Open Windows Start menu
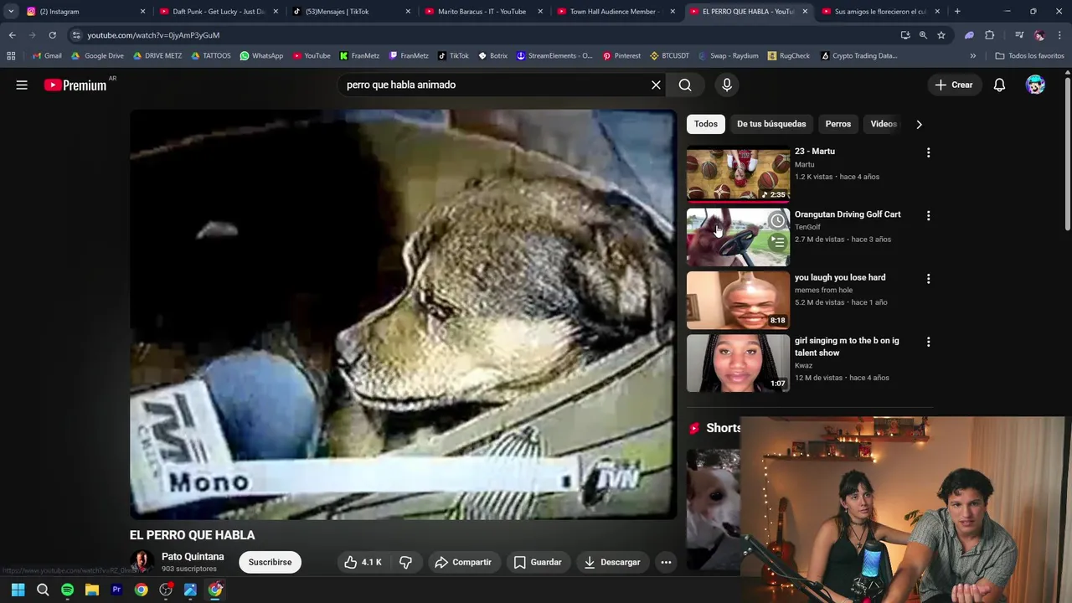The width and height of the screenshot is (1072, 603). pyautogui.click(x=18, y=590)
